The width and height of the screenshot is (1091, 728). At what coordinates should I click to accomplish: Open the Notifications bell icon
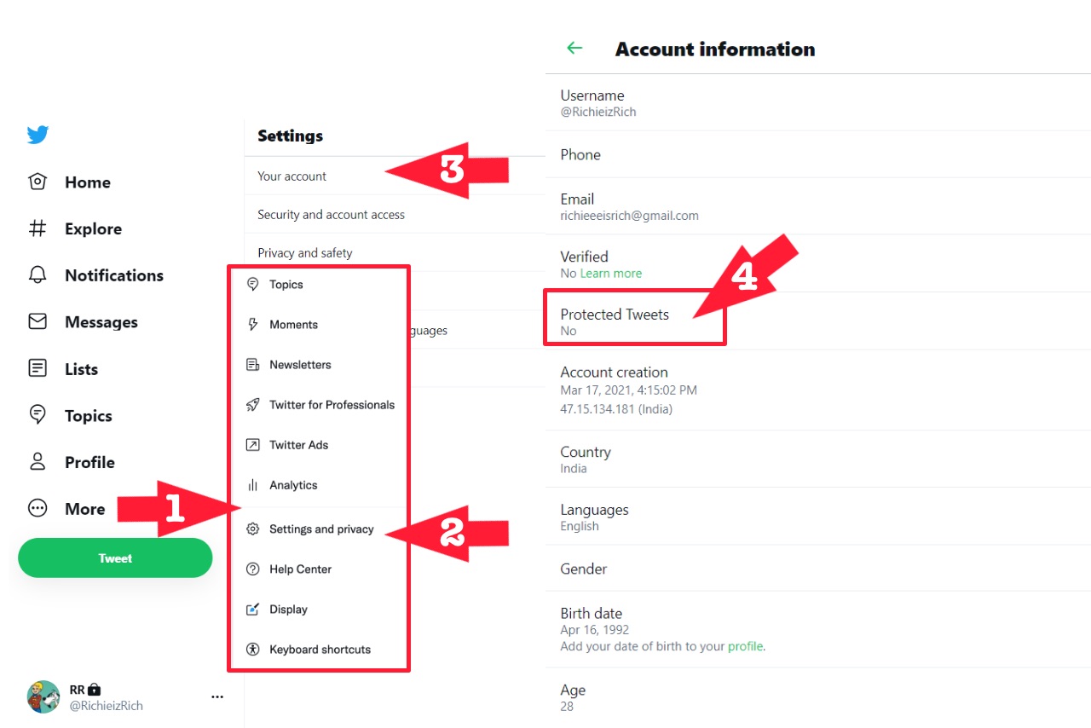[x=38, y=275]
